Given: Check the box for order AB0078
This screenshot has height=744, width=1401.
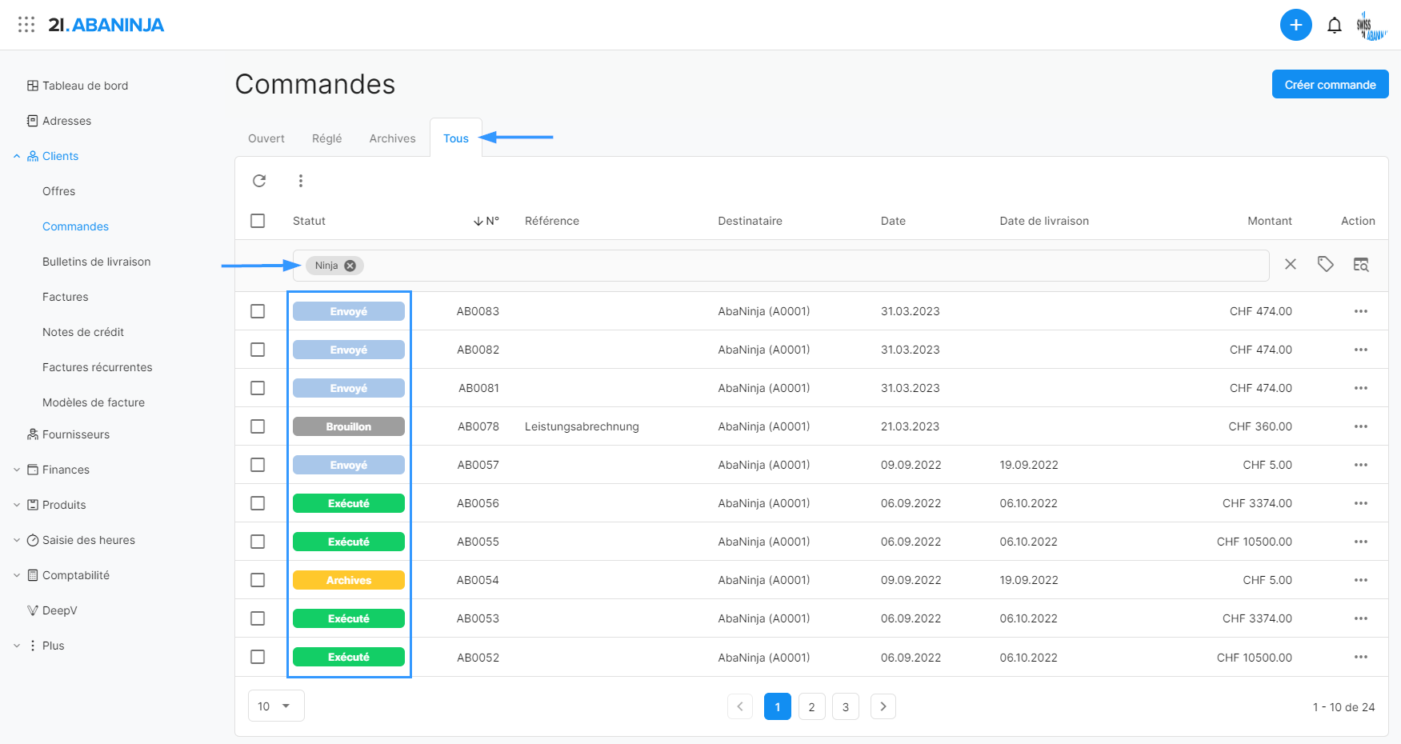Looking at the screenshot, I should click(x=258, y=426).
